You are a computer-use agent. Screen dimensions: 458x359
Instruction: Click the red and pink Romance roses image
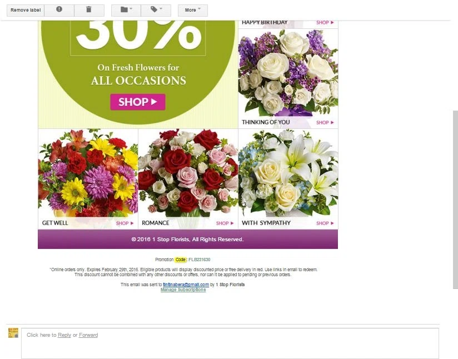click(188, 173)
